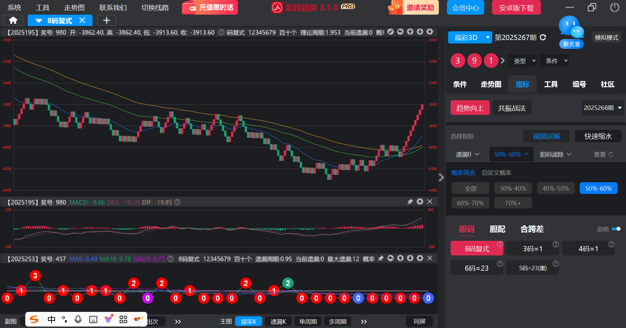Click the home icon tab
The width and height of the screenshot is (626, 328).
click(13, 20)
